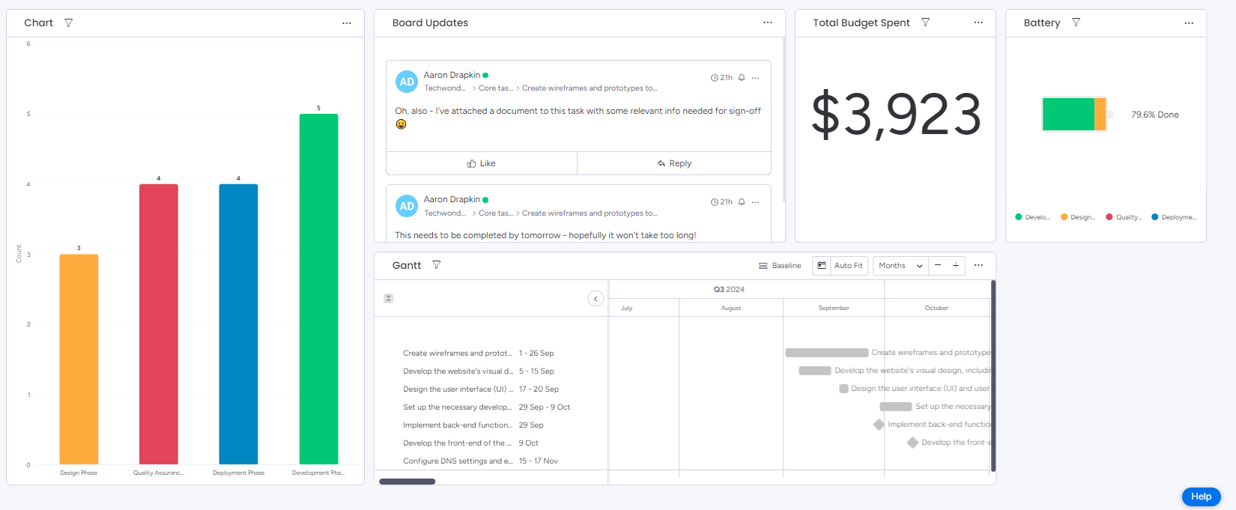Click the green Development Phase bar
Screen dimensions: 1236x510
pos(318,289)
